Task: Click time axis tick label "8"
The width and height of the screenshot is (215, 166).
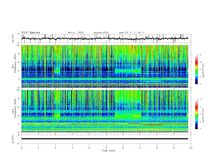Action: 157,148
